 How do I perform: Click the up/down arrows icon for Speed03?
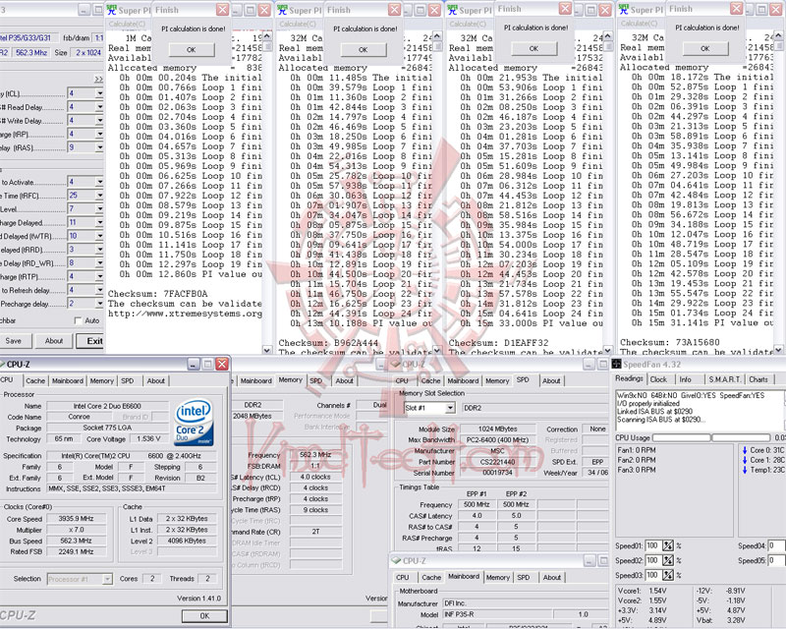[668, 575]
